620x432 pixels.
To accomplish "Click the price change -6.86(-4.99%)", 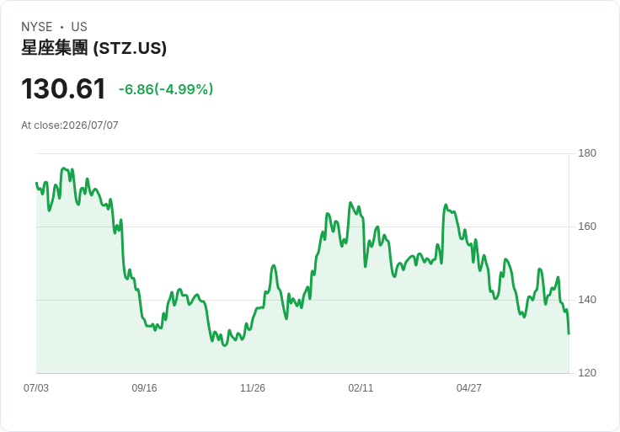I will [166, 89].
